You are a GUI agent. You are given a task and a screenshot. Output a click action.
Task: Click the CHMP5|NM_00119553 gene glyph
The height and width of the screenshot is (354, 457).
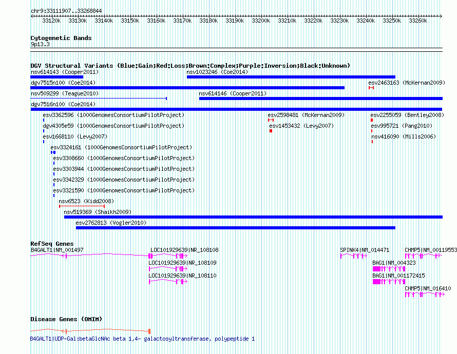(x=424, y=256)
